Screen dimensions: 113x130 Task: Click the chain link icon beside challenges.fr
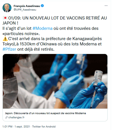coord(6,117)
